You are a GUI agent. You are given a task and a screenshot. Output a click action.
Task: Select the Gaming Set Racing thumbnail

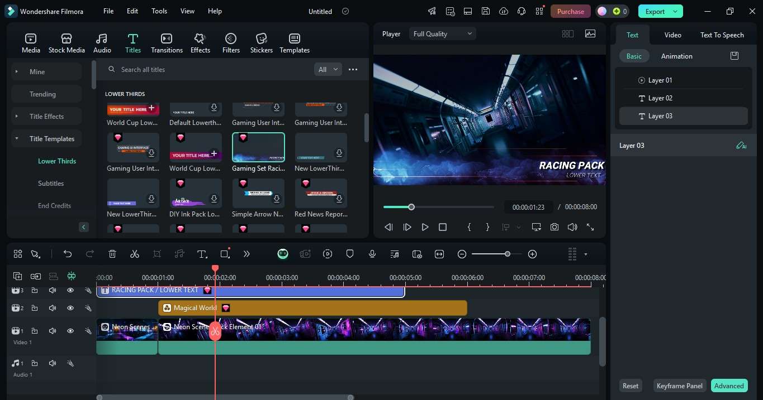[x=258, y=147]
